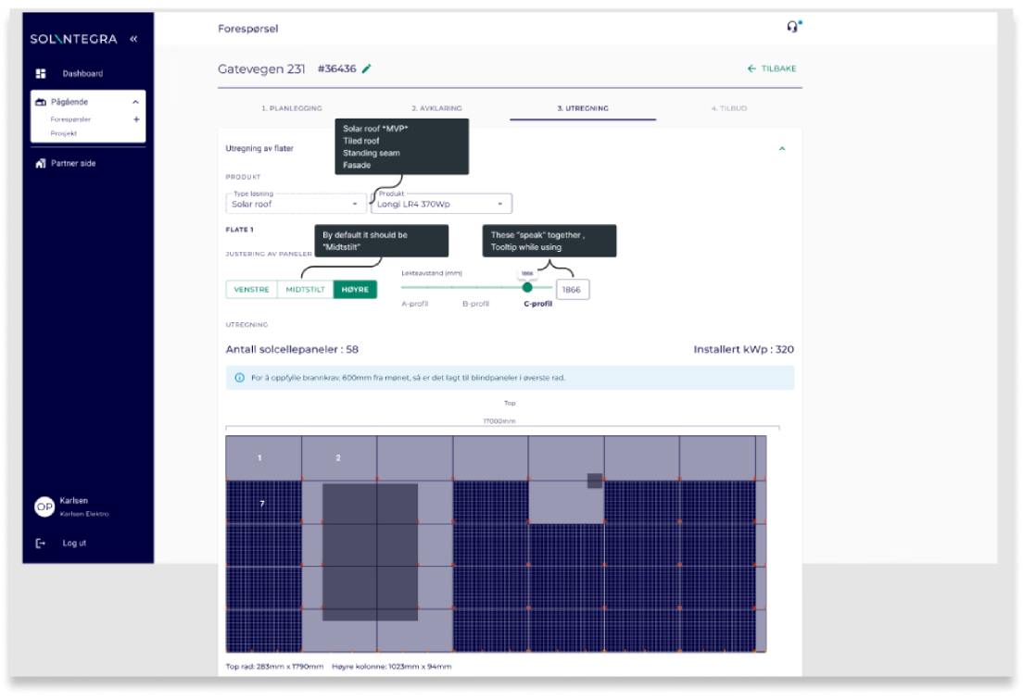The width and height of the screenshot is (1023, 700).
Task: Click the Tilbake link
Action: [x=771, y=69]
